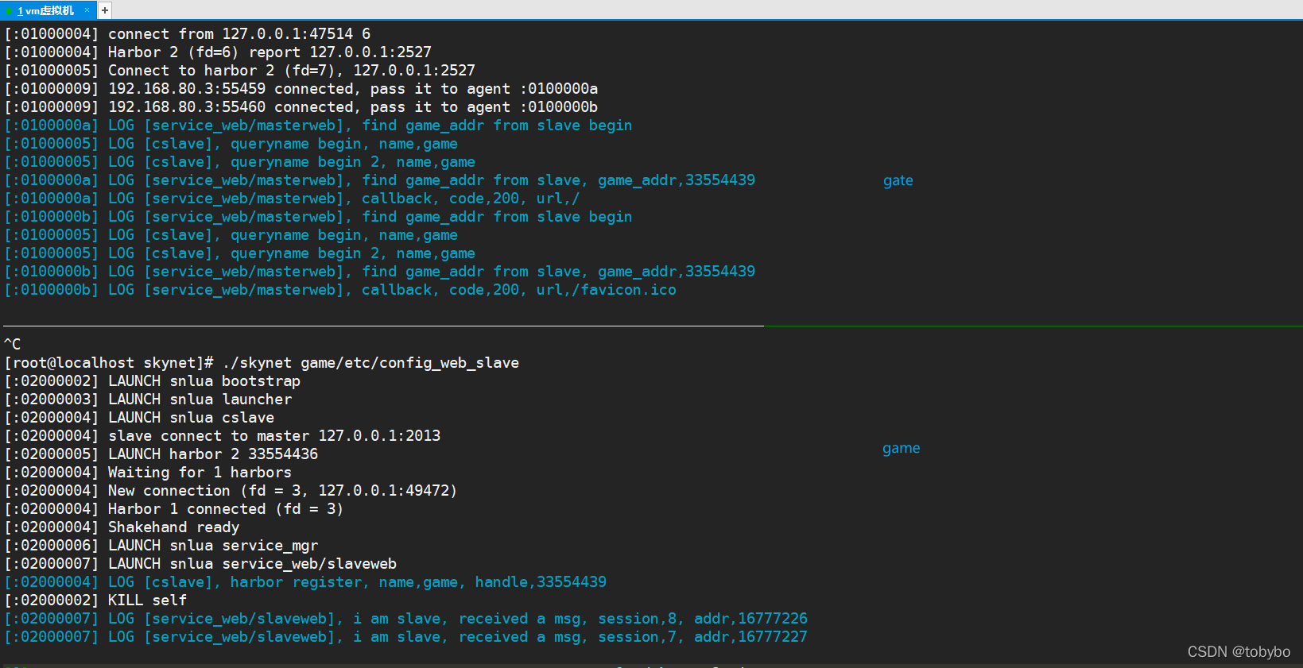
Task: Click line "LAUNCH snlua launcher"
Action: click(148, 400)
